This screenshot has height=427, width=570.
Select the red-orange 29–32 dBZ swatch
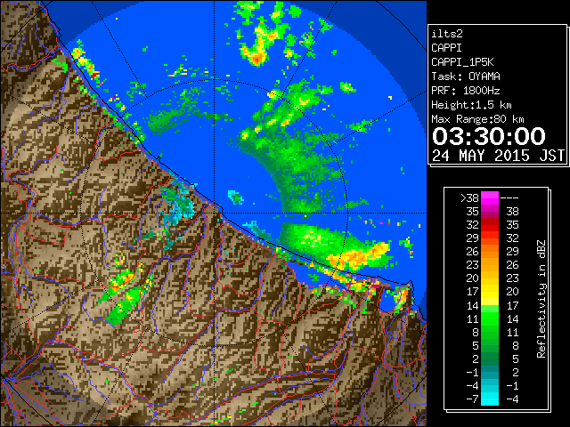490,238
